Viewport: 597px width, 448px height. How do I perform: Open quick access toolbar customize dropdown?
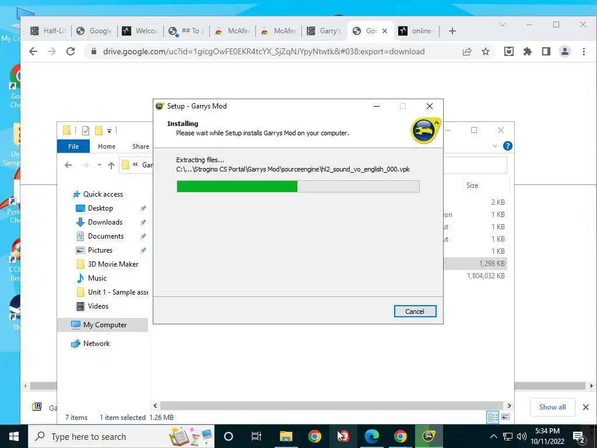coord(109,131)
